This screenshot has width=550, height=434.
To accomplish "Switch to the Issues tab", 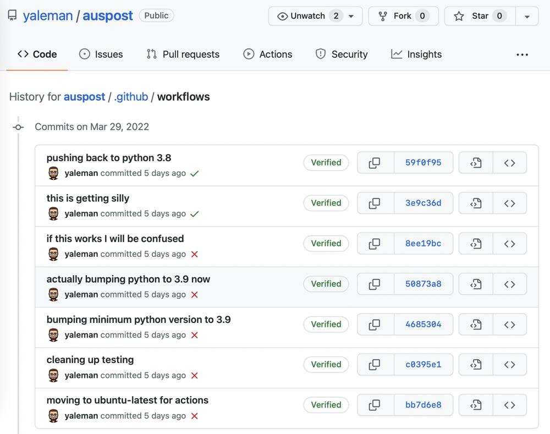I will 101,54.
